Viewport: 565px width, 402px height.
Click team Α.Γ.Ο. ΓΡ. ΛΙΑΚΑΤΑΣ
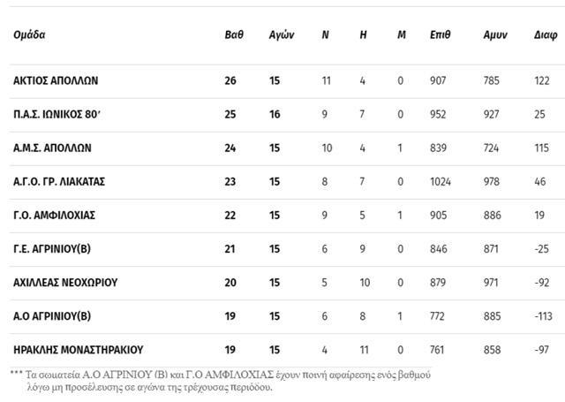tap(59, 182)
